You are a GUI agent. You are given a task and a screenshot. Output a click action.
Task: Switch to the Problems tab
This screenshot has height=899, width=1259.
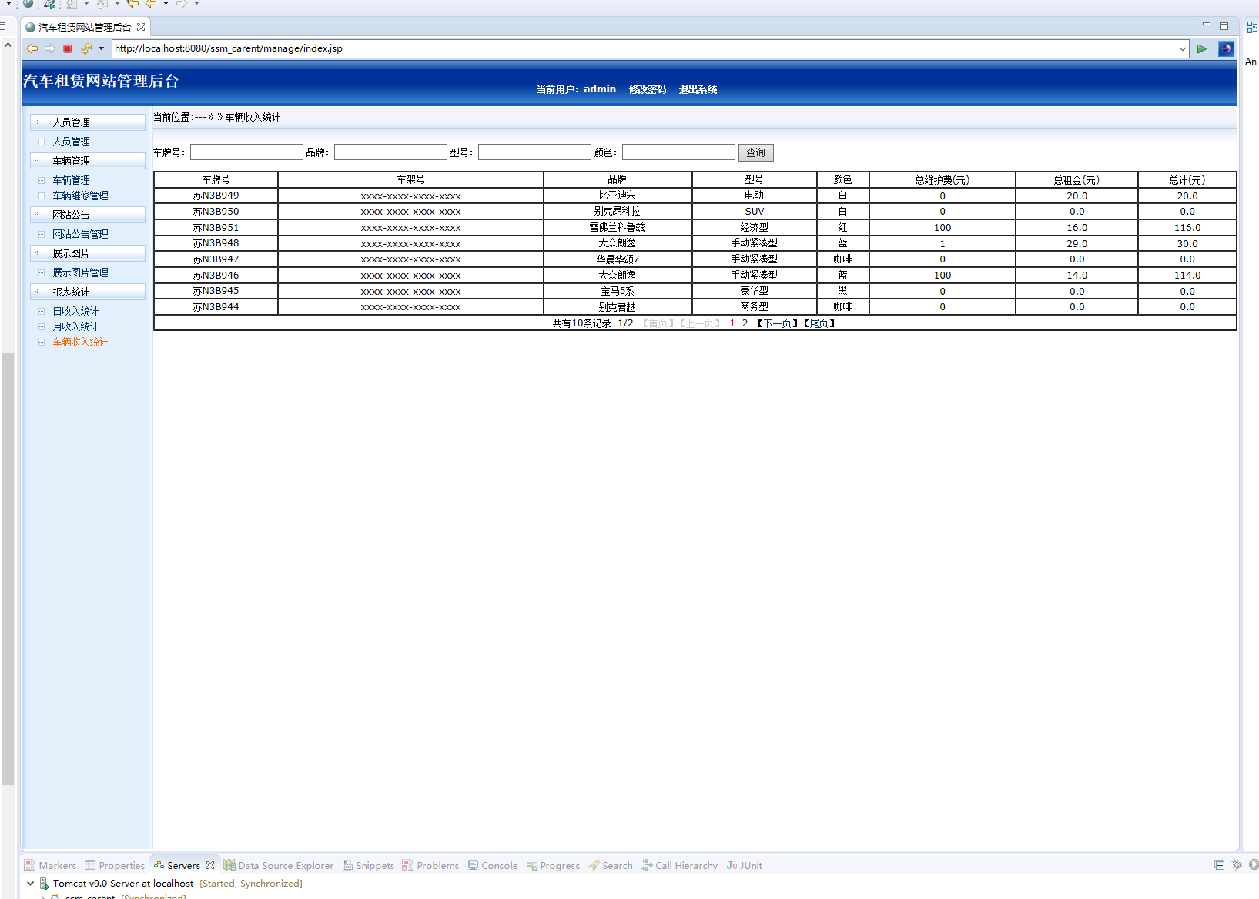click(430, 865)
